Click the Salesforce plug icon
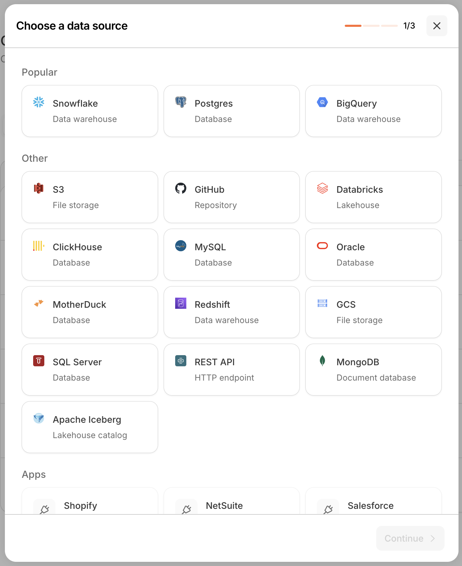Viewport: 462px width, 566px height. coord(328,509)
